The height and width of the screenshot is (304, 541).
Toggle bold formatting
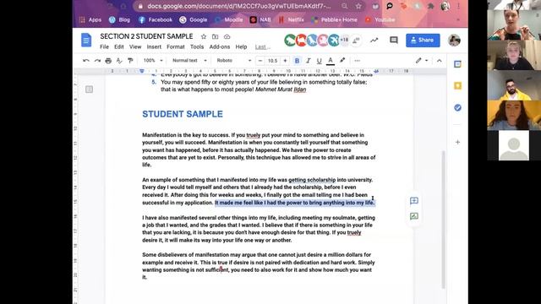pyautogui.click(x=297, y=61)
